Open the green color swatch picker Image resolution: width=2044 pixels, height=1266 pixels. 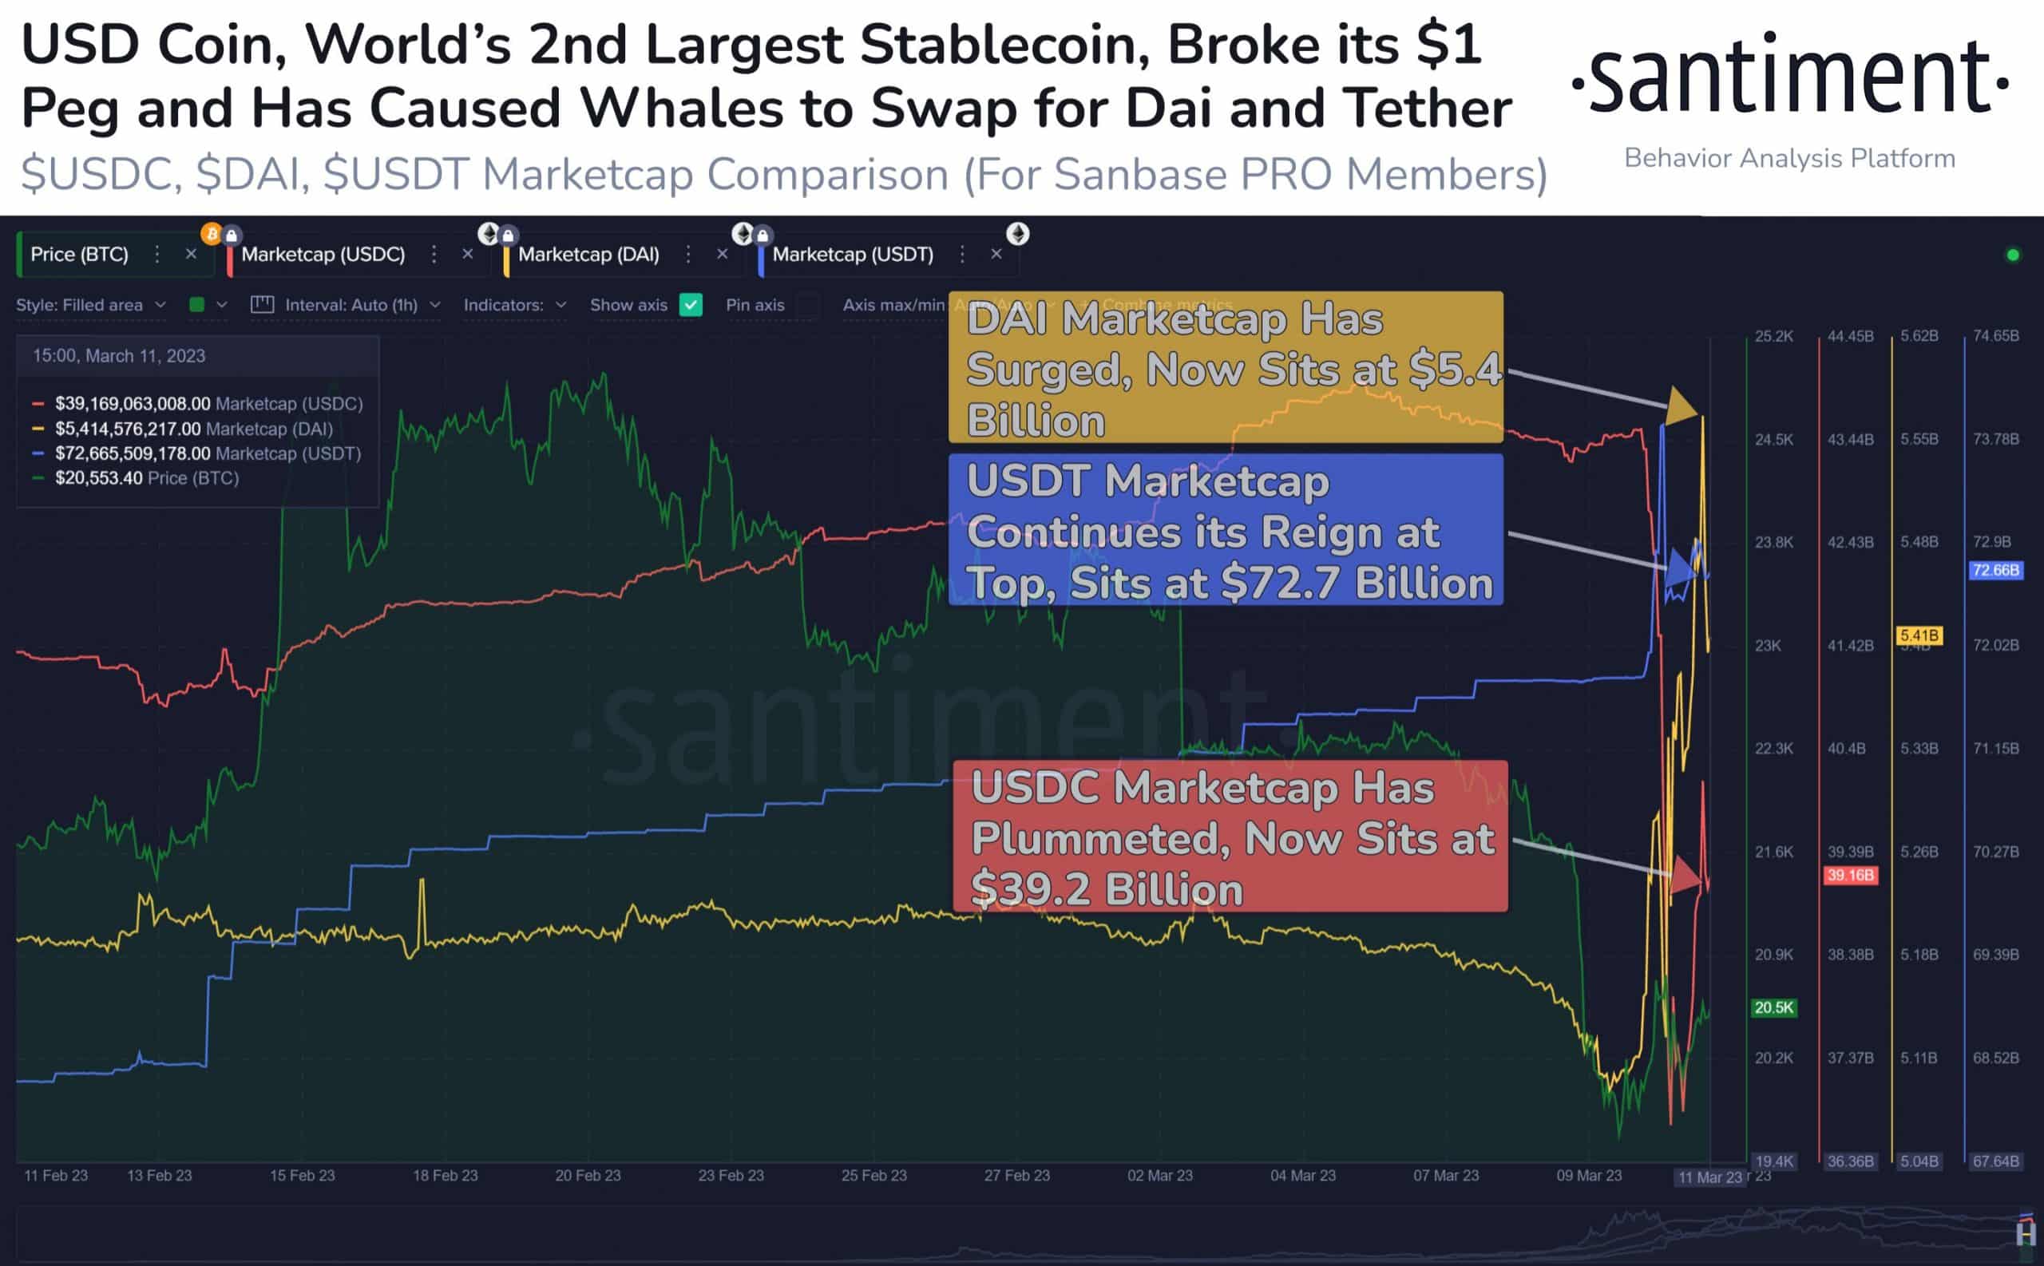click(198, 305)
